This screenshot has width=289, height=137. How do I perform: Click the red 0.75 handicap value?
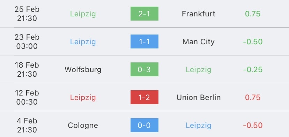253,97
